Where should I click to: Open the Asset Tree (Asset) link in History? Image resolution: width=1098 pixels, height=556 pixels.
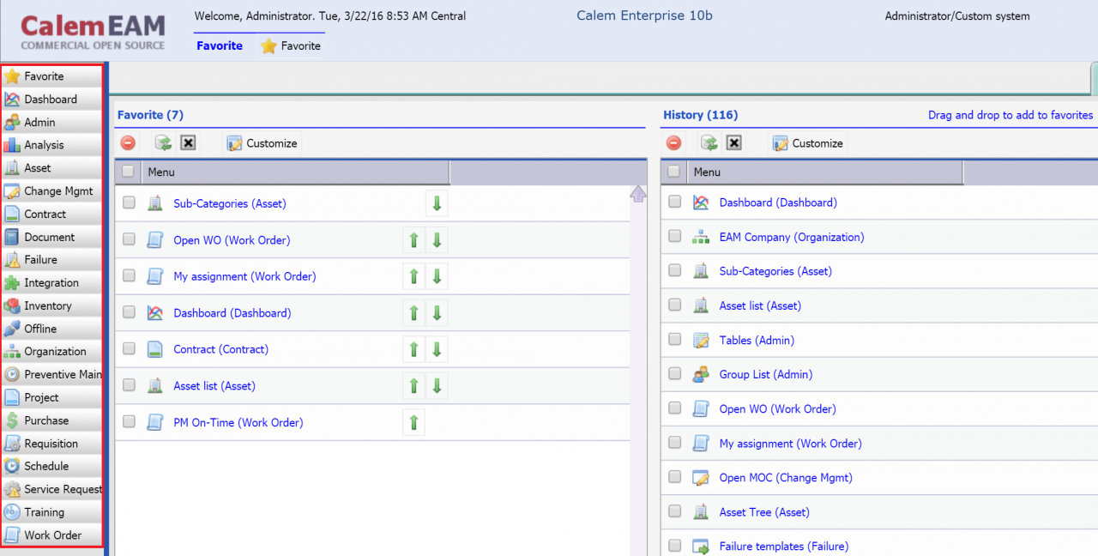(763, 511)
